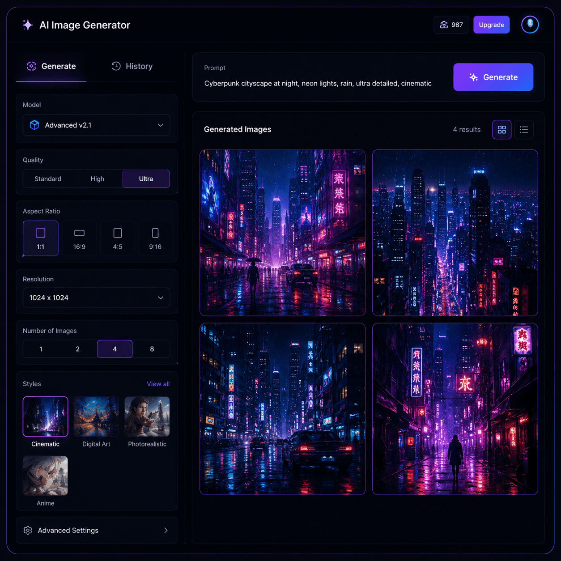The width and height of the screenshot is (561, 561).
Task: Switch to list view layout
Action: click(x=524, y=130)
